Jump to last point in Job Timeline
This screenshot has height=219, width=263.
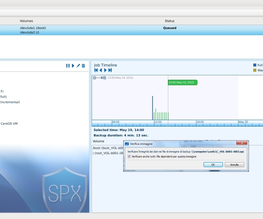(x=110, y=70)
